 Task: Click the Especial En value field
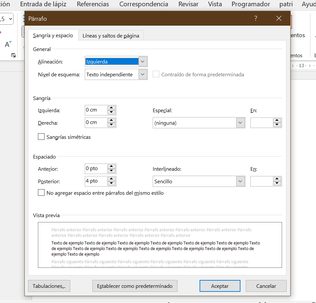click(x=262, y=123)
